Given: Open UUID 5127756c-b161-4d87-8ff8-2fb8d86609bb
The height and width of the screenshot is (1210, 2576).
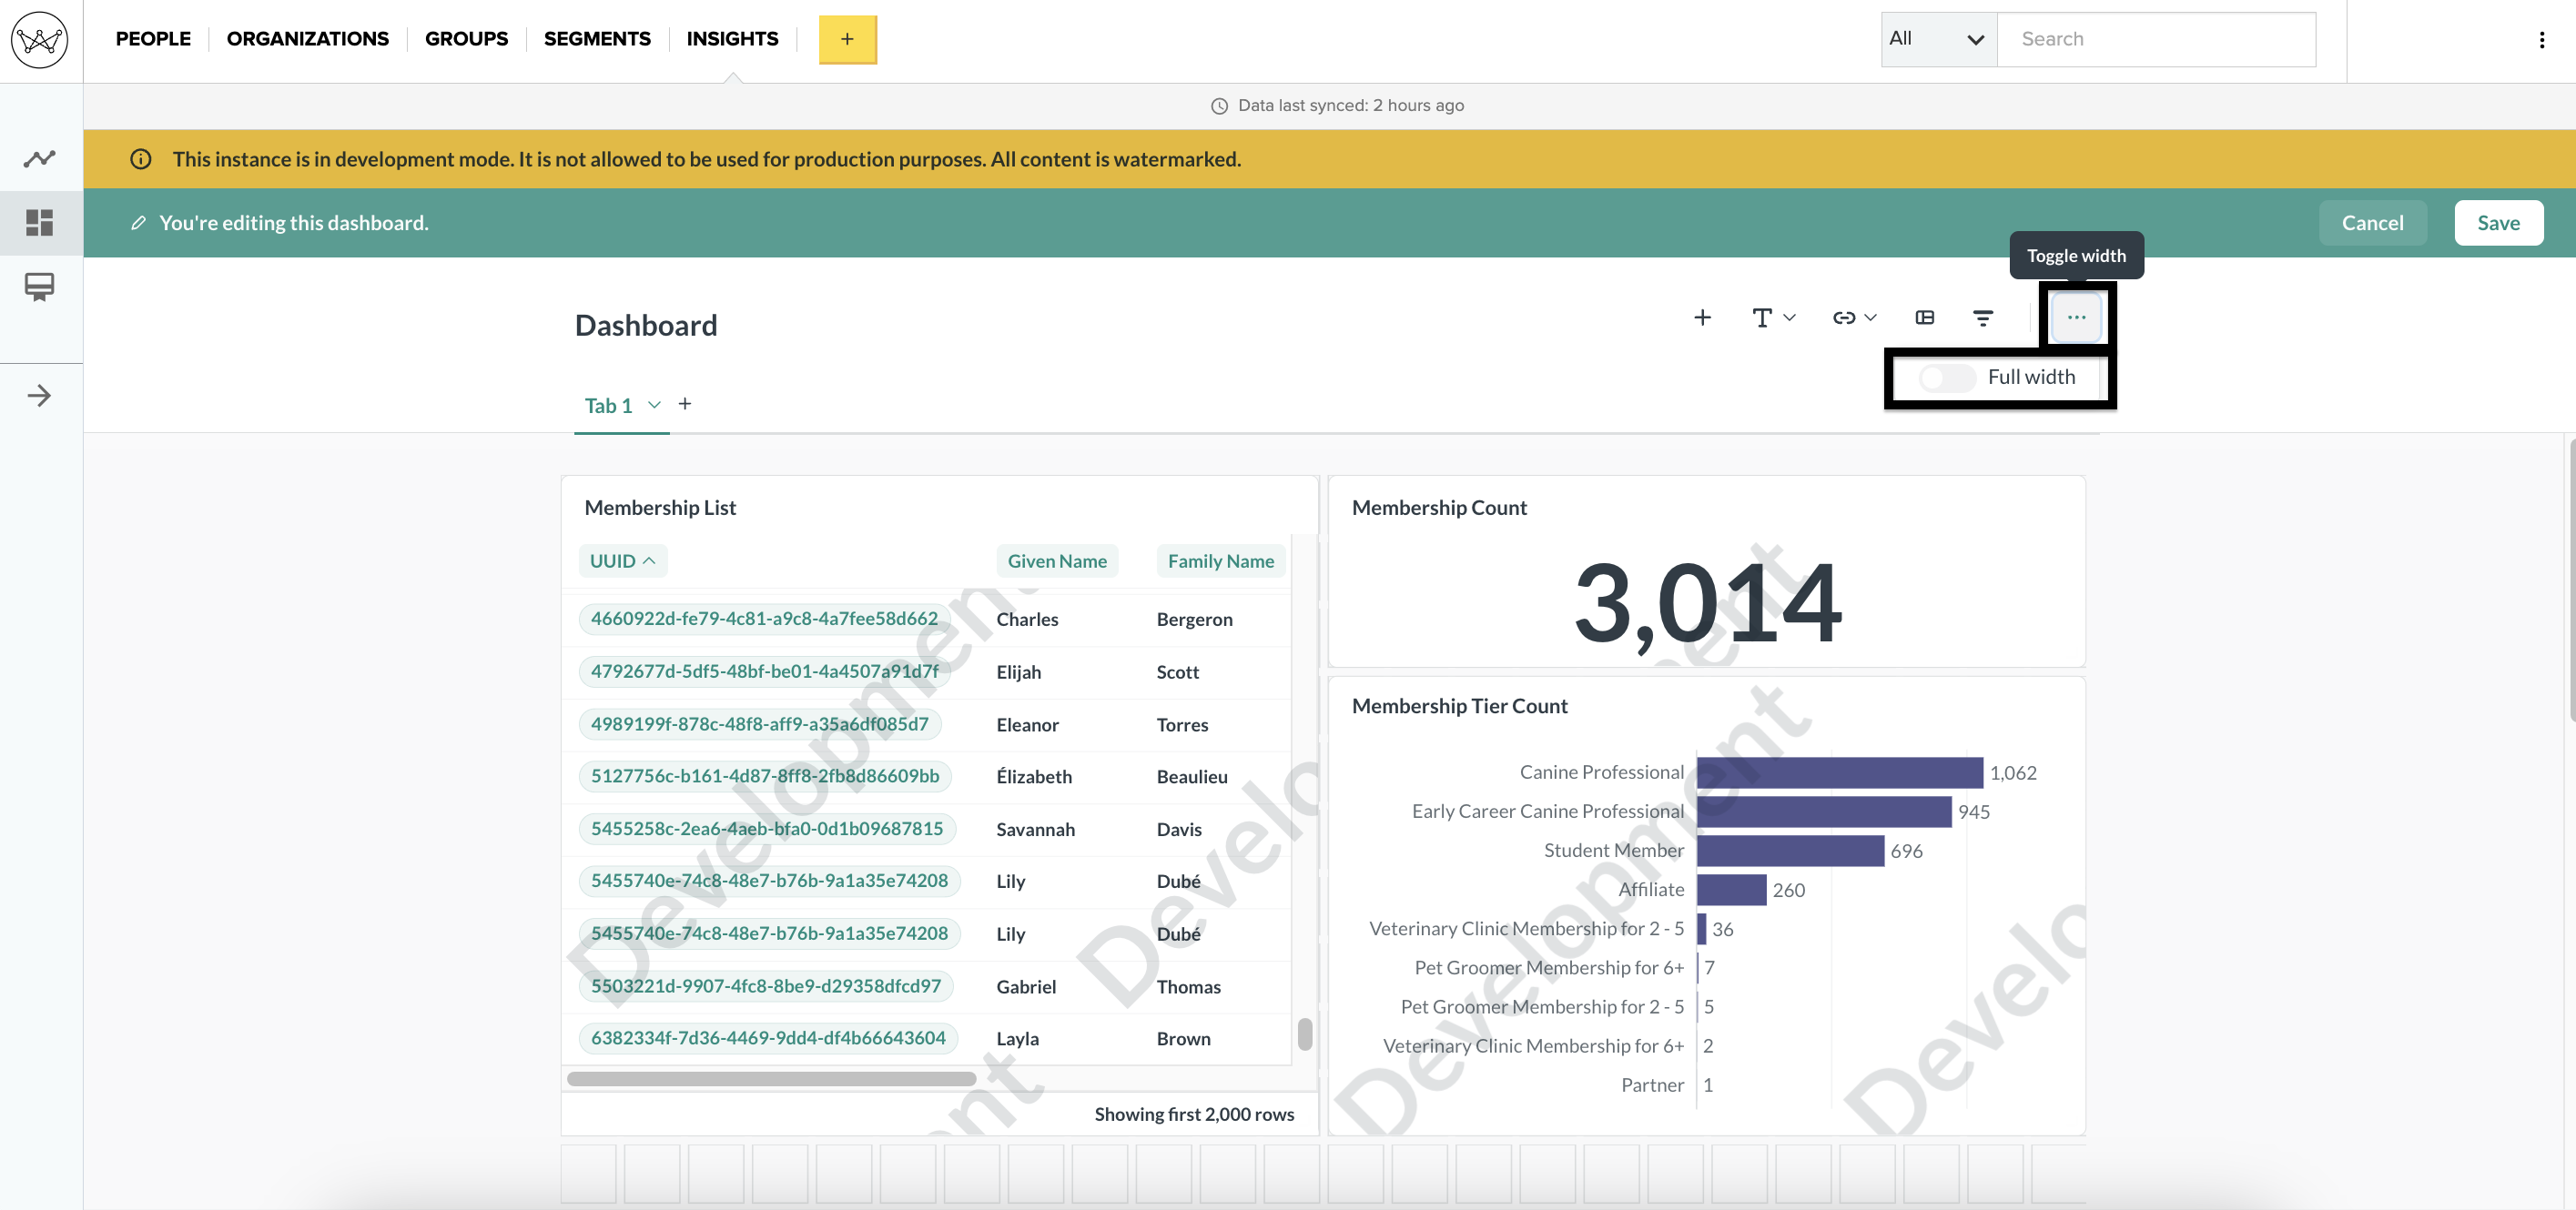Looking at the screenshot, I should click(x=764, y=775).
